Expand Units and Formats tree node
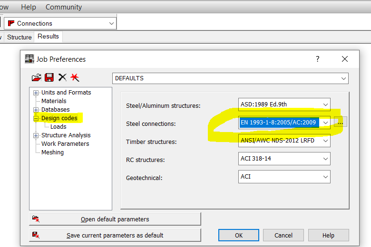The width and height of the screenshot is (371, 247). tap(36, 93)
